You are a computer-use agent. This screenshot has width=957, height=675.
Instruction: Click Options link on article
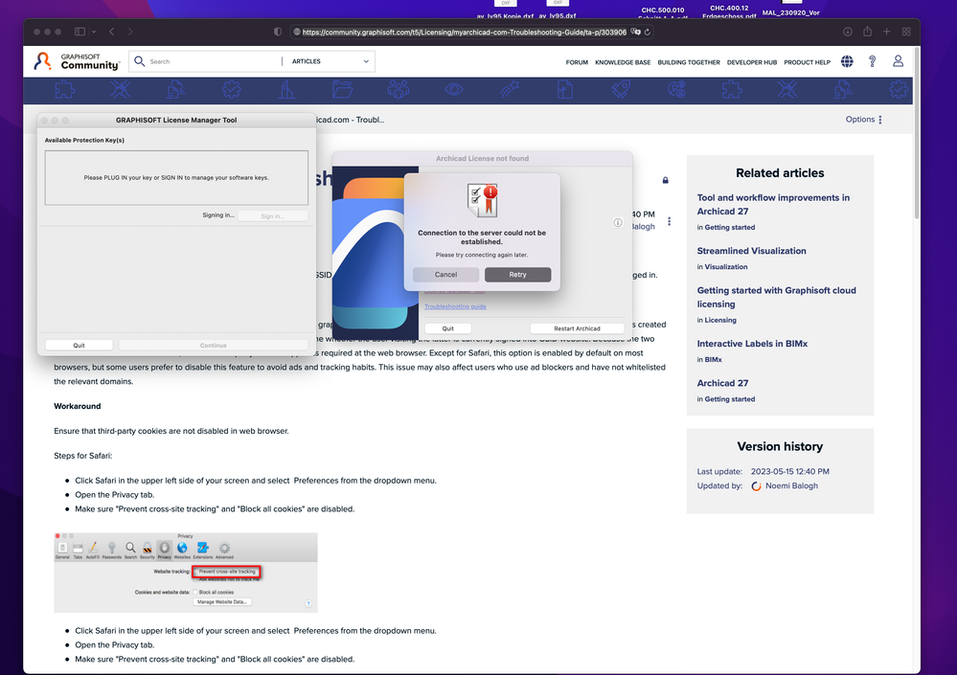tap(860, 120)
